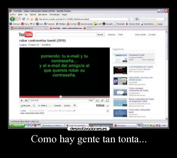Open the Marcadores menu

click(x=43, y=15)
